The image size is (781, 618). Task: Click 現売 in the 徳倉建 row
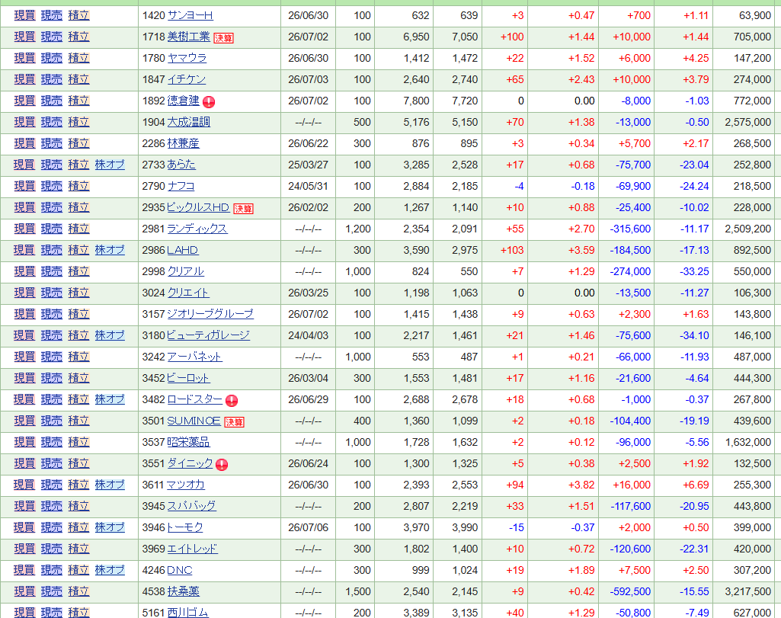[x=51, y=101]
